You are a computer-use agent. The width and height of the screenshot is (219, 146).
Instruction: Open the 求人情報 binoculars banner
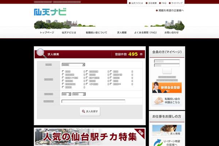point(166,130)
